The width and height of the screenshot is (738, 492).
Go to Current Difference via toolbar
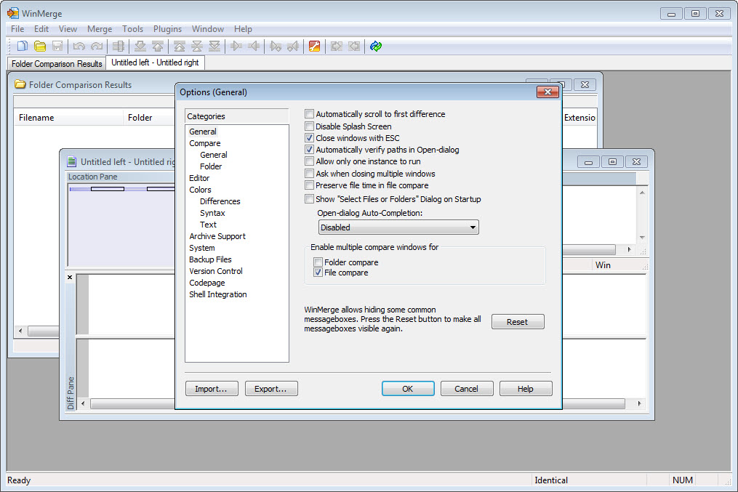point(197,46)
